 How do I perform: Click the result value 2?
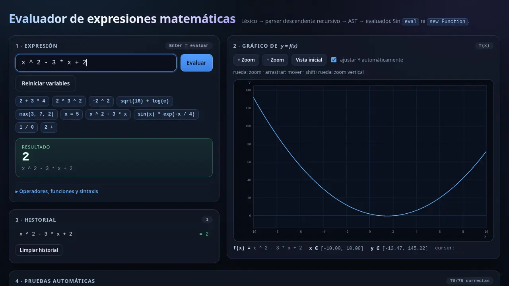[25, 157]
